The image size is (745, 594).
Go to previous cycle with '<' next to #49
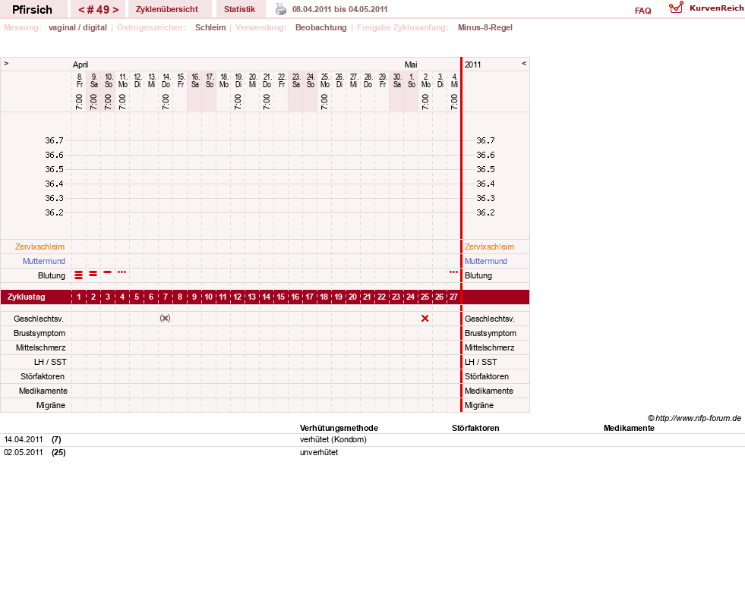pos(81,10)
